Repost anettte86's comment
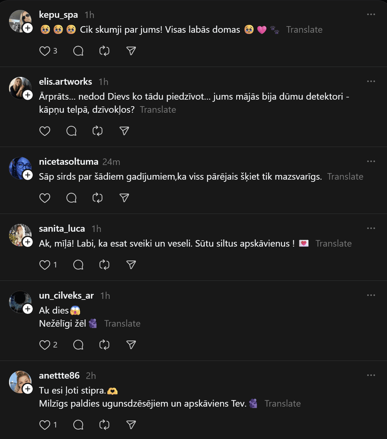The image size is (387, 439). pyautogui.click(x=104, y=425)
